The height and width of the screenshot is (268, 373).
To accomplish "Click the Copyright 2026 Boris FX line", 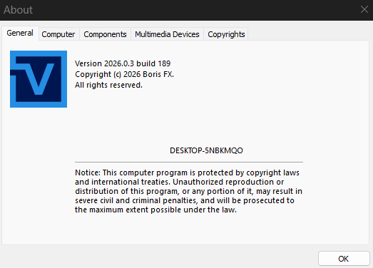I will [124, 74].
